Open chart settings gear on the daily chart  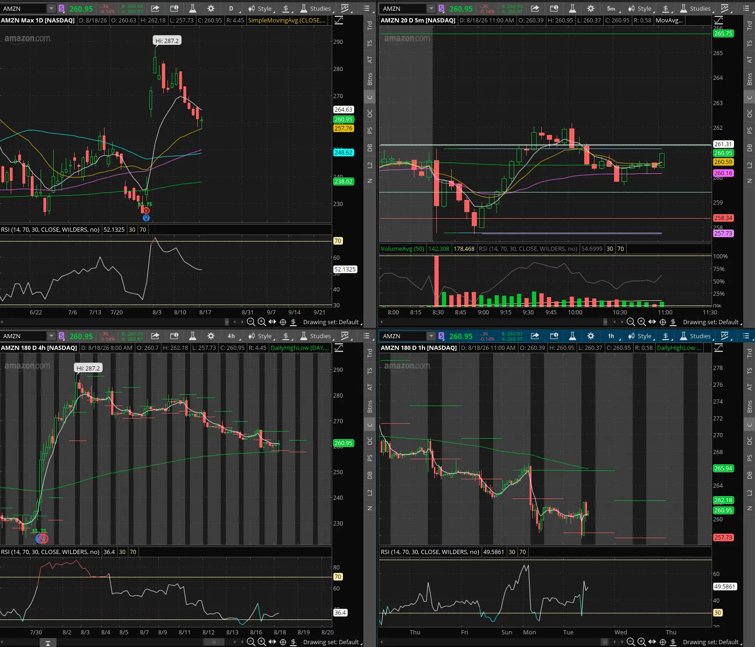coord(211,8)
